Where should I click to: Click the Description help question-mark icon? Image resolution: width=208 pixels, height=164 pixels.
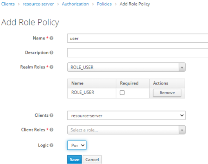51,52
